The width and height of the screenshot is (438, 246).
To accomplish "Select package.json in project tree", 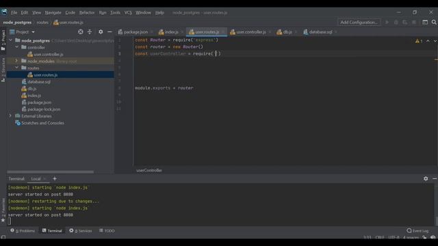I will 40,102.
